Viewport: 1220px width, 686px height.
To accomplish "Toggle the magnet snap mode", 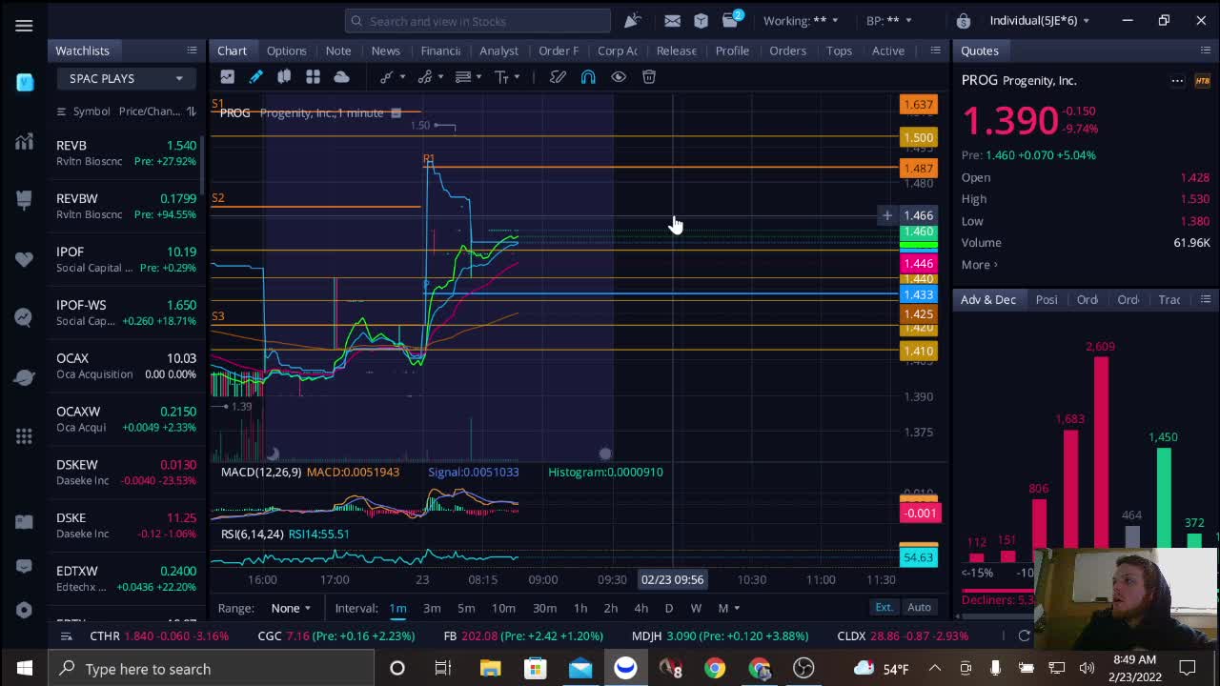I will (588, 77).
